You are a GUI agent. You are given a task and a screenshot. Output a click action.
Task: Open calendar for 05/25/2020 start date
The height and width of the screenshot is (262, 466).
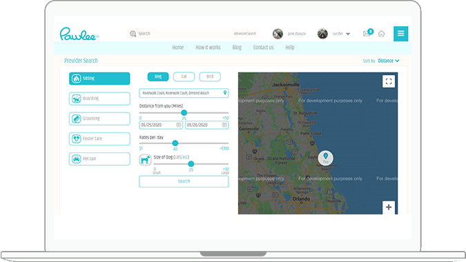178,125
